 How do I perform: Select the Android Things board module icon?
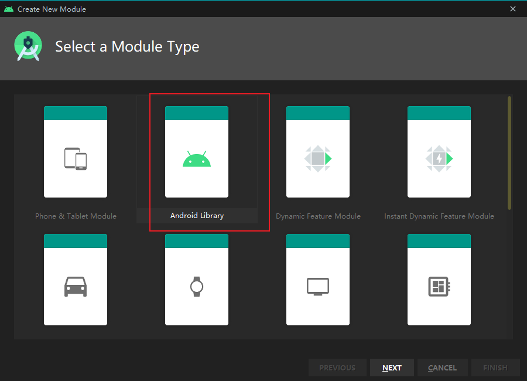439,287
